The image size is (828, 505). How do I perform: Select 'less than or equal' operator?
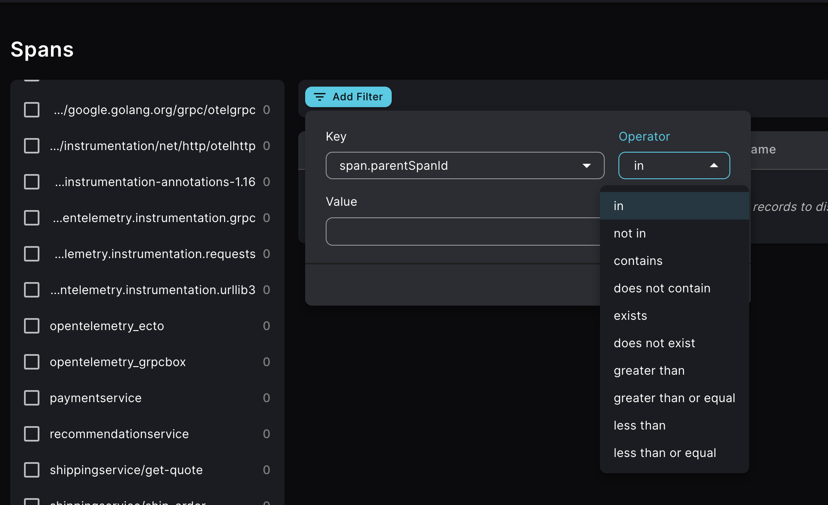click(x=665, y=453)
